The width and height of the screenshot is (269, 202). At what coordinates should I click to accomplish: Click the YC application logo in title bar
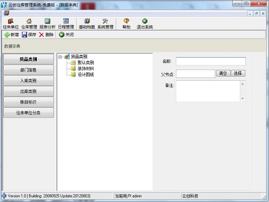[4, 5]
